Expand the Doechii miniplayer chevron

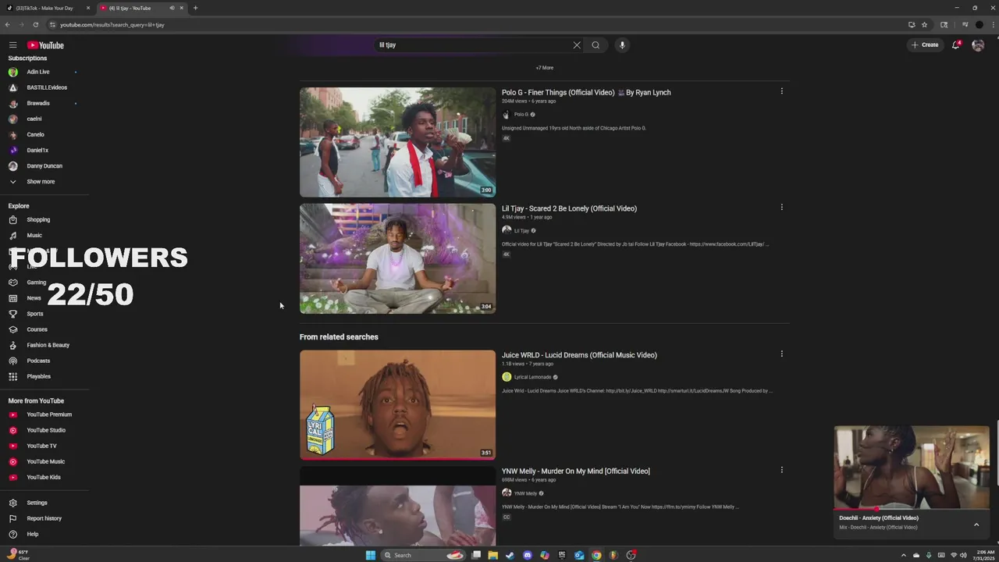coord(976,525)
